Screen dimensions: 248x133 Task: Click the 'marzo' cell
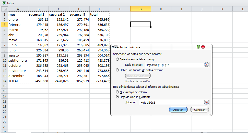click(18, 30)
